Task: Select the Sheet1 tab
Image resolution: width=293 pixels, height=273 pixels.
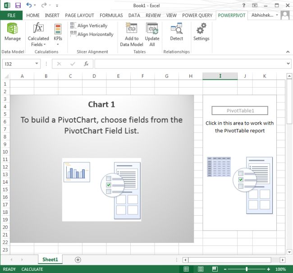Action: (50, 259)
